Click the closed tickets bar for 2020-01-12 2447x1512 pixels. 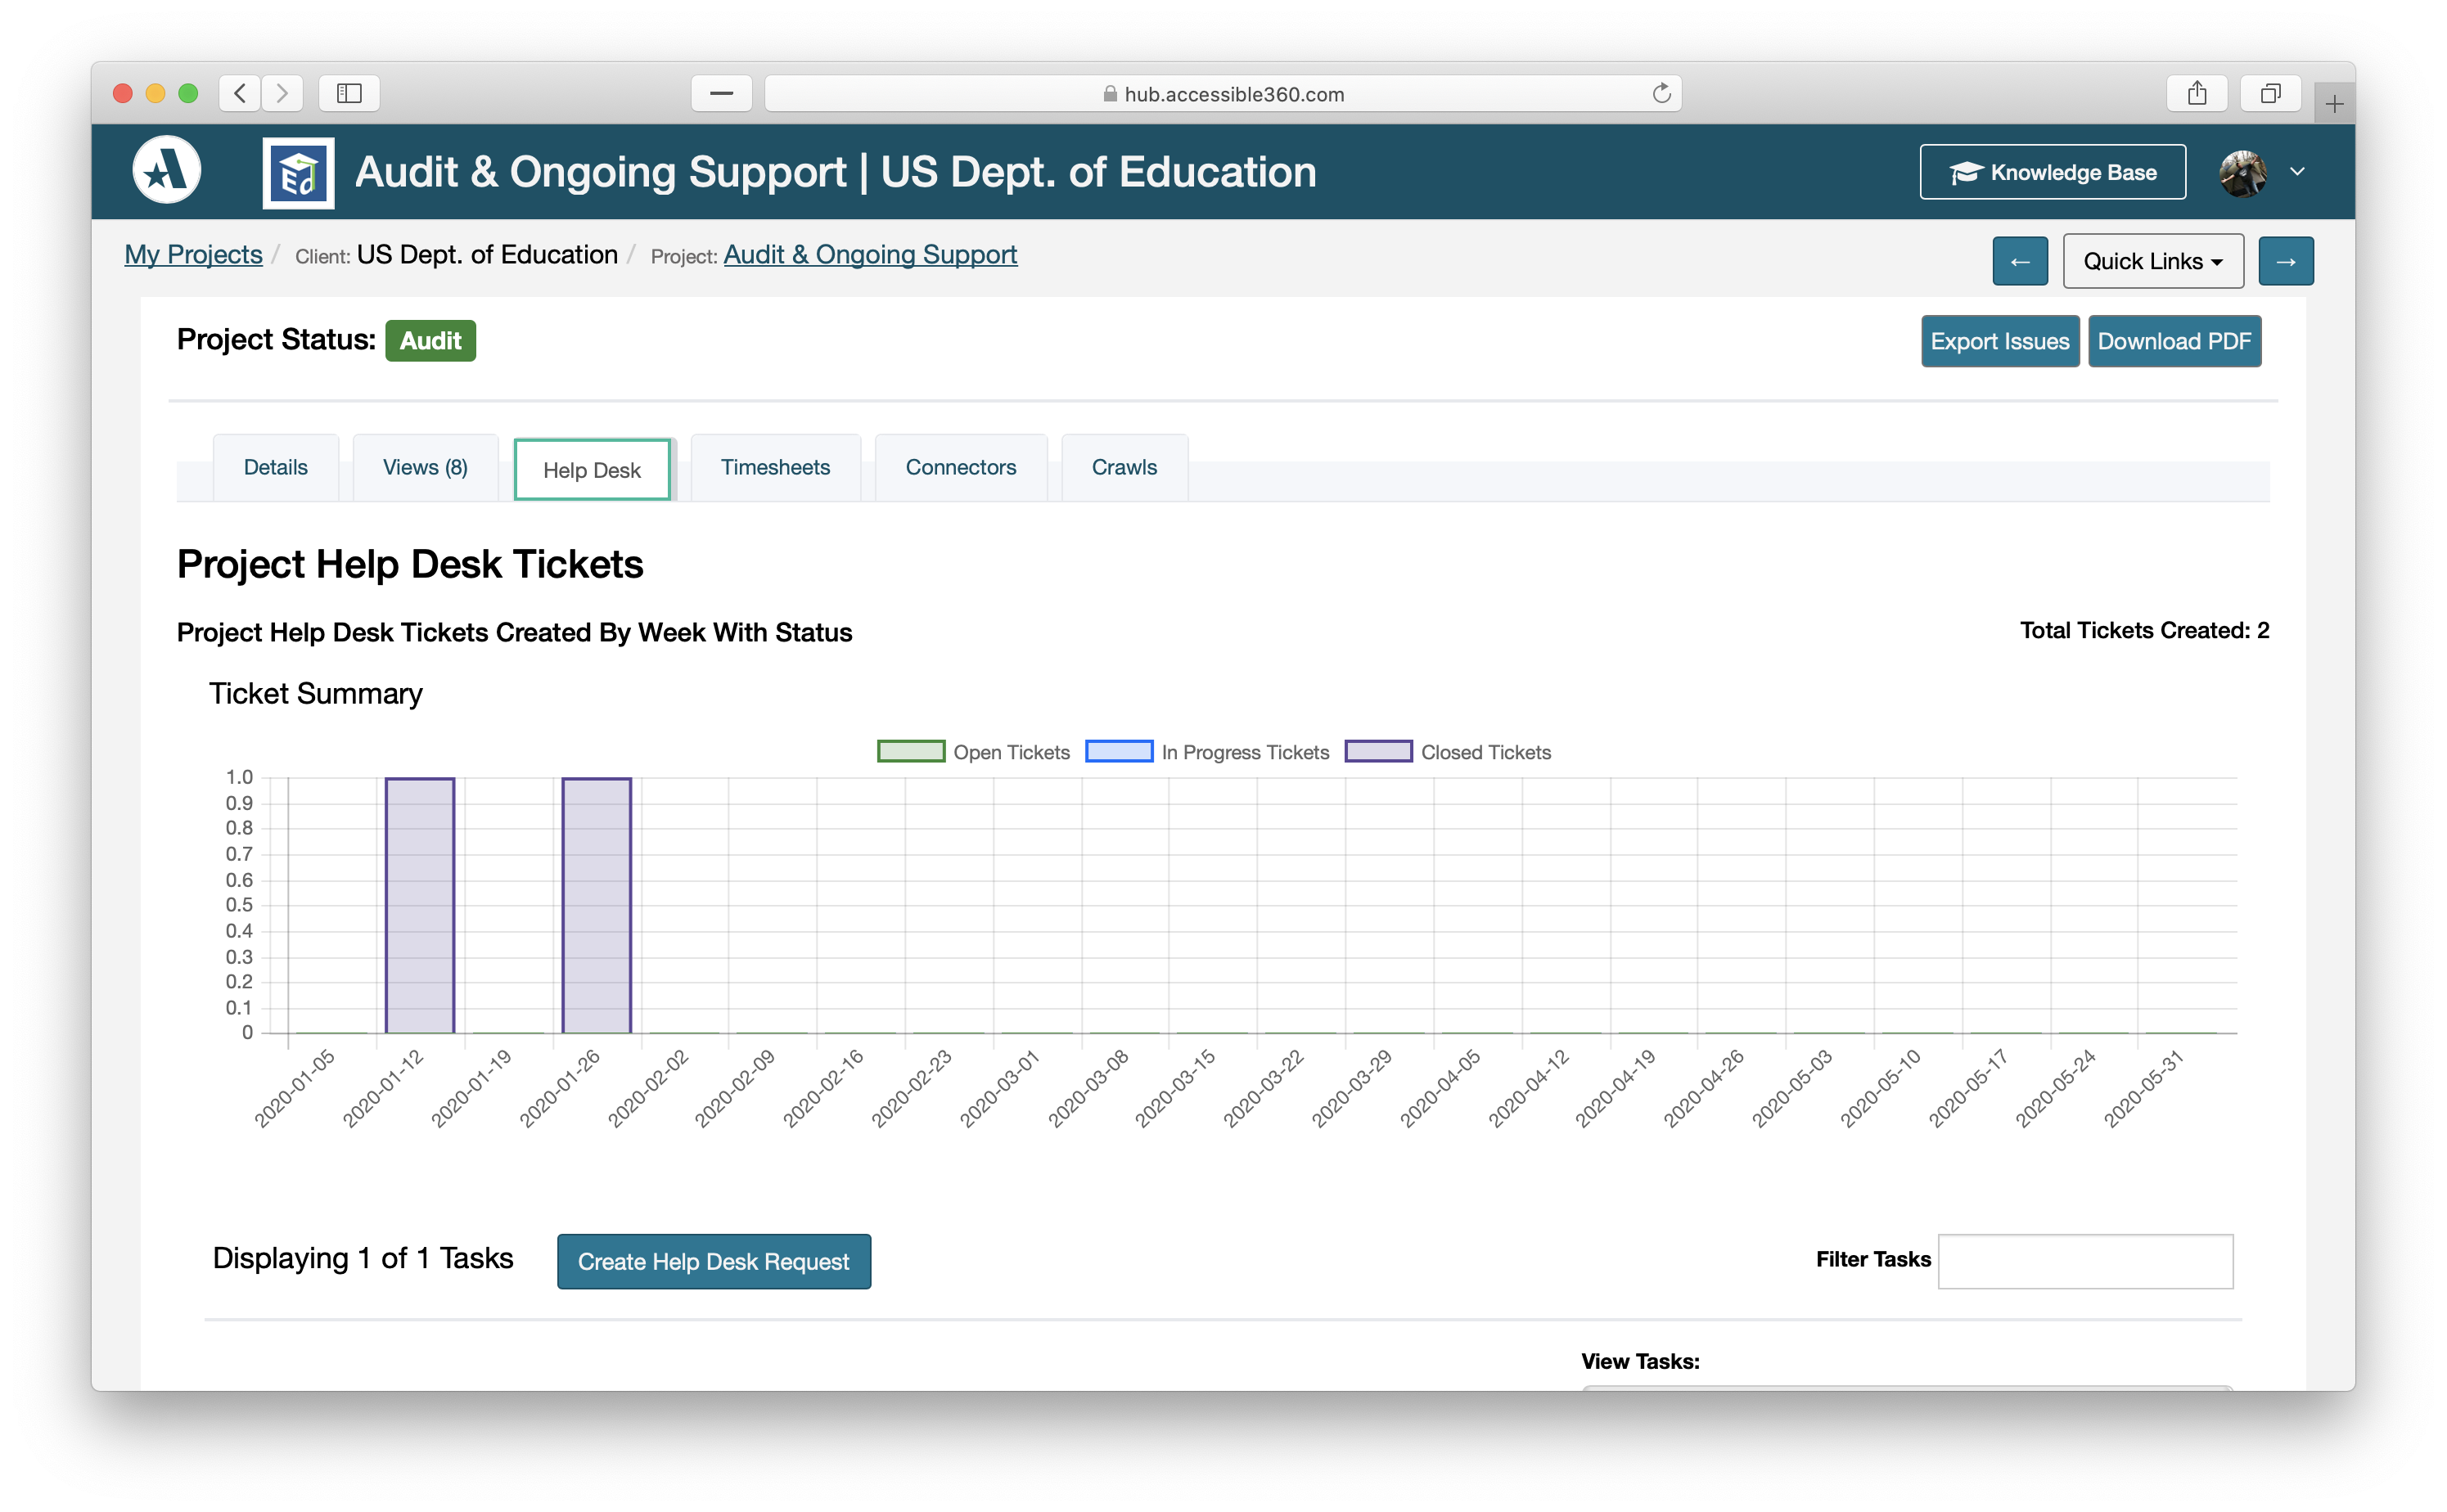point(420,905)
